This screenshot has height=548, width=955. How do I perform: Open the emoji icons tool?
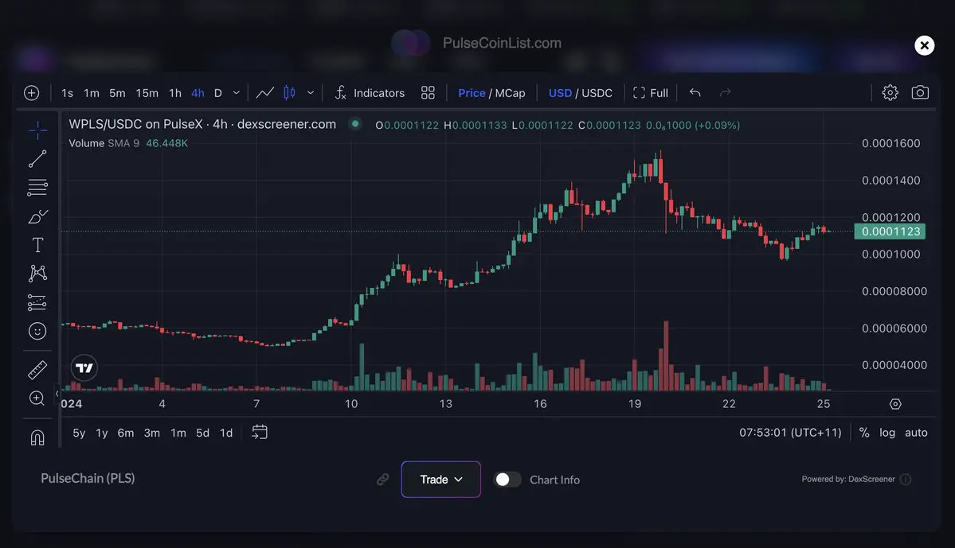click(37, 331)
